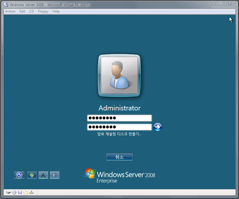Click the network adapter status icon
The height and width of the screenshot is (199, 239).
32,193
